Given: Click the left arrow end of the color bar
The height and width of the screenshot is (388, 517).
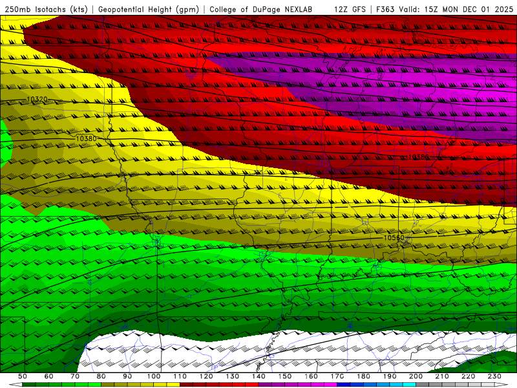Looking at the screenshot, I should [x=16, y=385].
